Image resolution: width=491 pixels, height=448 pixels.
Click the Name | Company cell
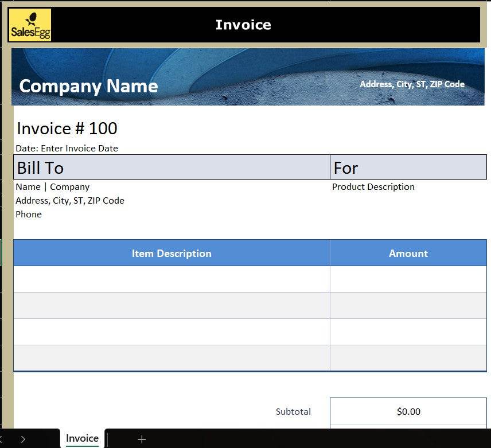point(53,187)
